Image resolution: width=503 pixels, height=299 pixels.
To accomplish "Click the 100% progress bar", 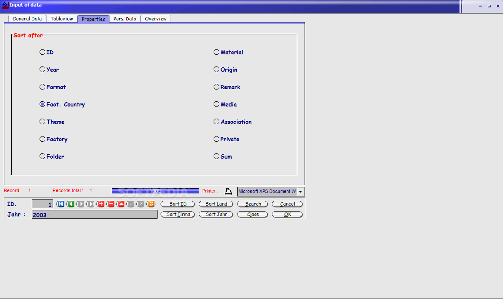I will tap(156, 191).
